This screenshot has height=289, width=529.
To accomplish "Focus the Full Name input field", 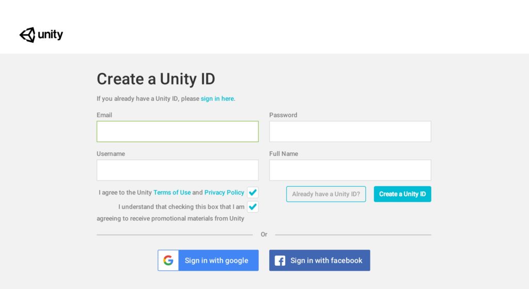I will pyautogui.click(x=350, y=170).
